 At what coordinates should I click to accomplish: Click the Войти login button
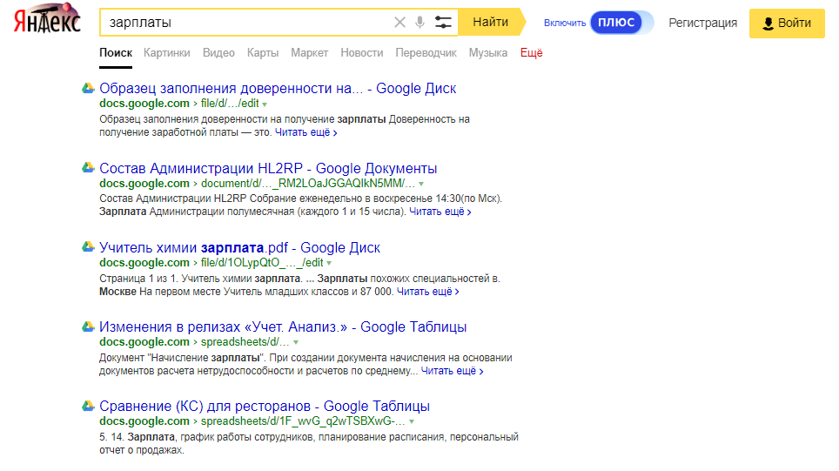[x=787, y=23]
